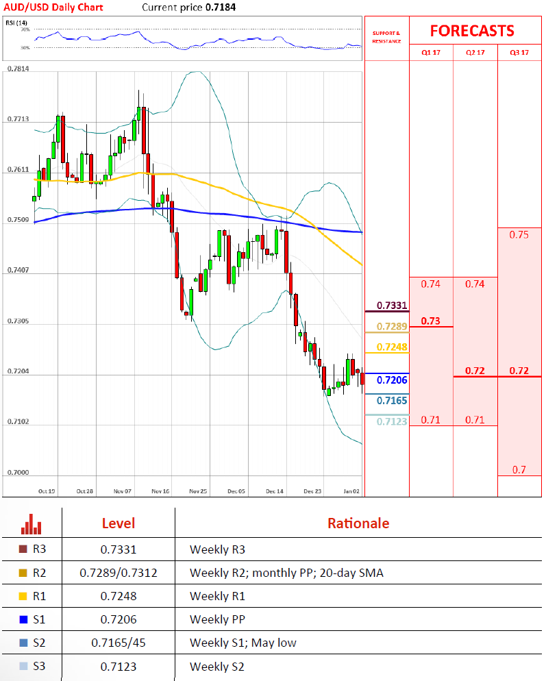Click the red bar chart icon
Image resolution: width=546 pixels, height=681 pixels.
pyautogui.click(x=32, y=524)
